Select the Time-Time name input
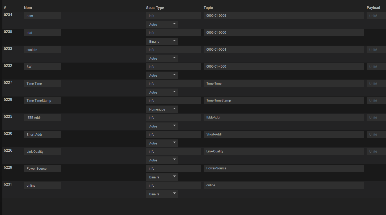386x215 pixels. click(x=42, y=84)
